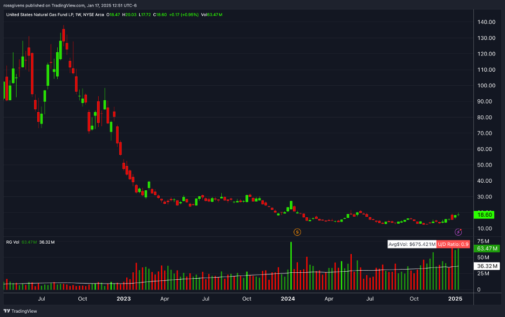Click the United States Natural Gas Fund title
Viewport: 505px width, 317px height.
click(39, 15)
